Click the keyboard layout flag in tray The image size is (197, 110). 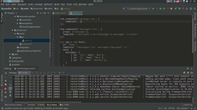178,1
